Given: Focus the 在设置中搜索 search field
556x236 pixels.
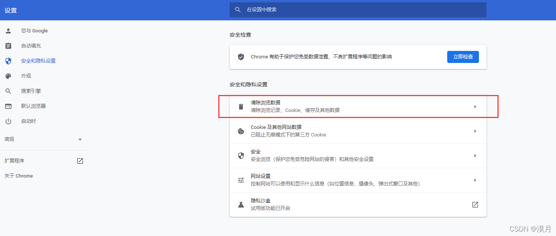Looking at the screenshot, I should 358,10.
